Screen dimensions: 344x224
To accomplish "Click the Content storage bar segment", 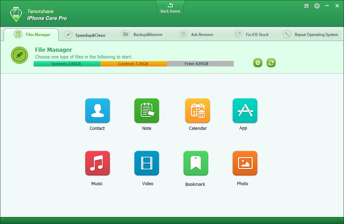I will click(x=133, y=64).
